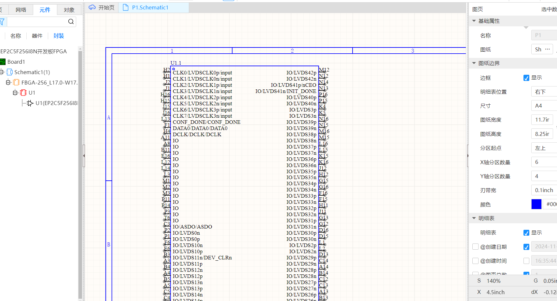557x301 pixels.
Task: Toggle the 边框 显示 checkbox
Action: point(526,78)
